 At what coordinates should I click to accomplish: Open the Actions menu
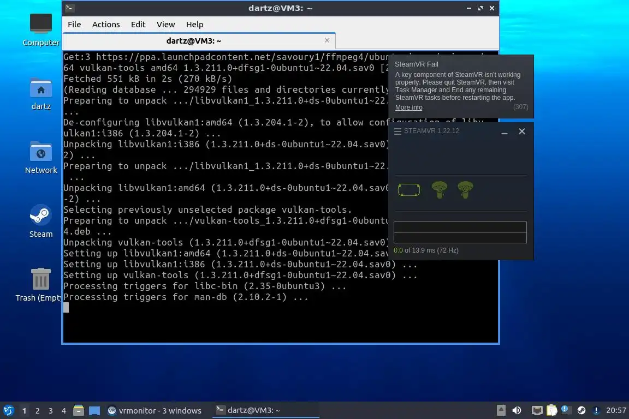[x=106, y=25]
